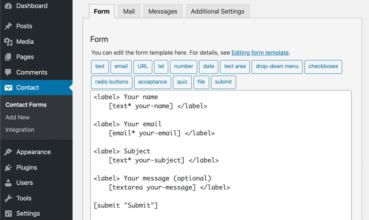The image size is (369, 220).
Task: Click the 'Your message (optional)' label line
Action: pos(152,178)
